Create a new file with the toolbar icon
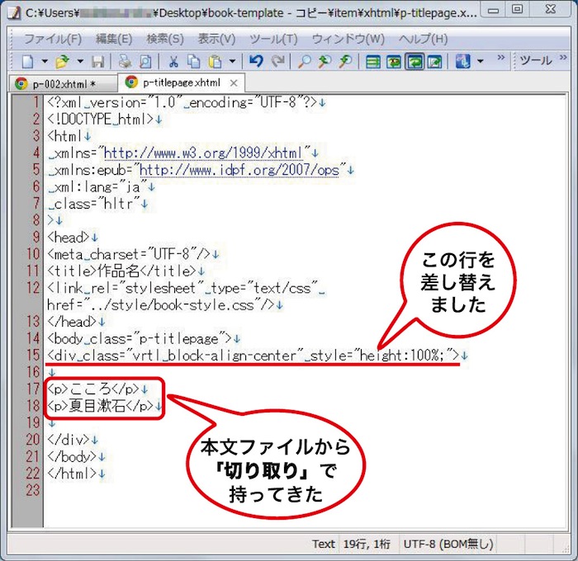578x561 pixels. tap(28, 62)
